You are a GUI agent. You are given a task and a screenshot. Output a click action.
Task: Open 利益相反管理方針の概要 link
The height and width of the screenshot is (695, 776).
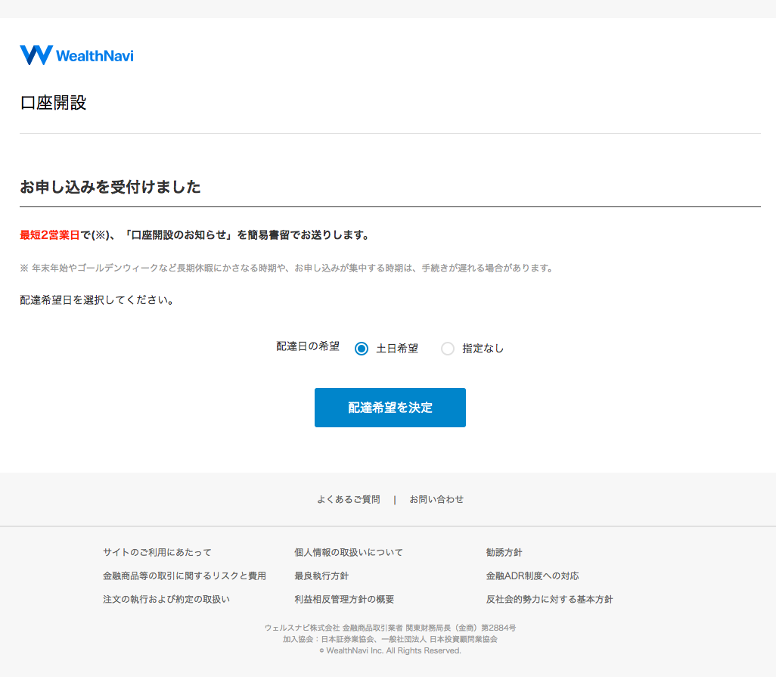(x=344, y=600)
